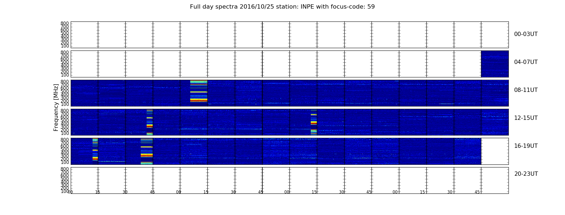Click the '500' tick label of 08-11UT panel
The image size is (565, 215).
pyautogui.click(x=65, y=91)
